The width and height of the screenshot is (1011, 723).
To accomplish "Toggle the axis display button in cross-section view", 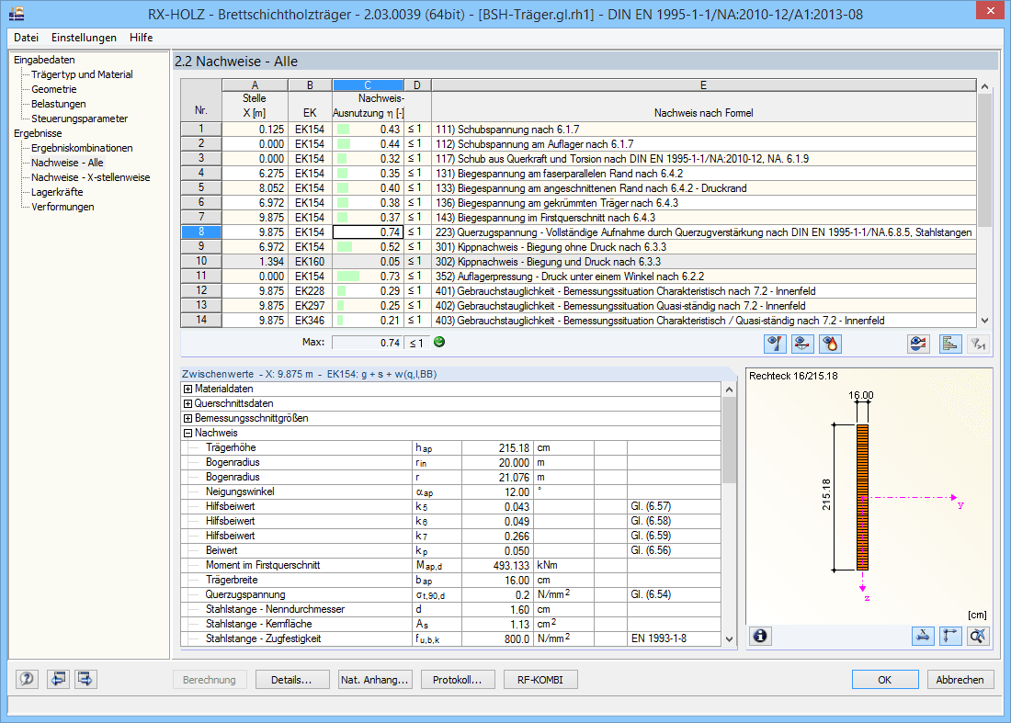I will [x=950, y=636].
